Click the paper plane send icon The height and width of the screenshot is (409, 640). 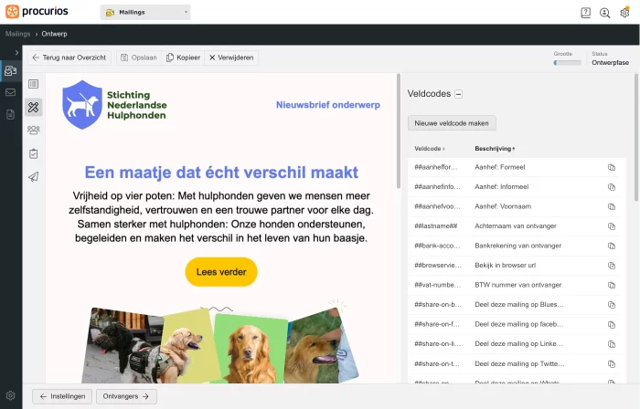(34, 177)
